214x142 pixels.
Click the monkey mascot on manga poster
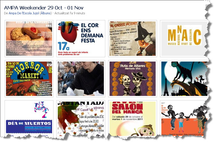(x=147, y=130)
